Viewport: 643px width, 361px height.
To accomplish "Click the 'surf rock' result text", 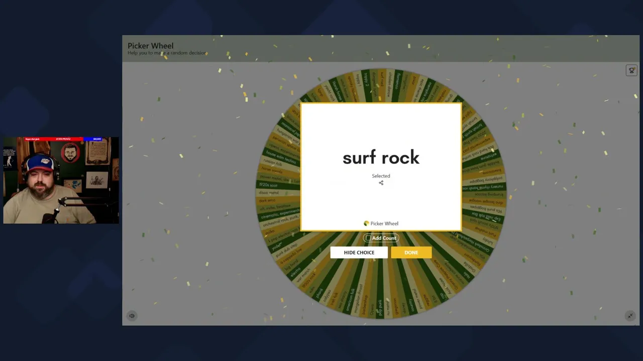I will pos(381,158).
